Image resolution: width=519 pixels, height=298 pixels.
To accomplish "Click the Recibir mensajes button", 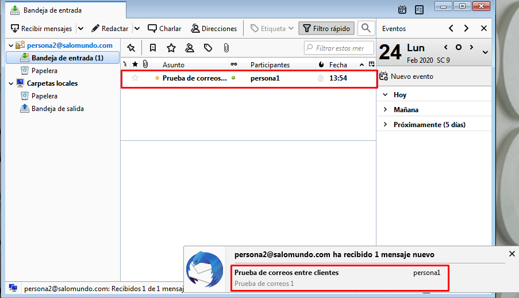I will point(40,28).
